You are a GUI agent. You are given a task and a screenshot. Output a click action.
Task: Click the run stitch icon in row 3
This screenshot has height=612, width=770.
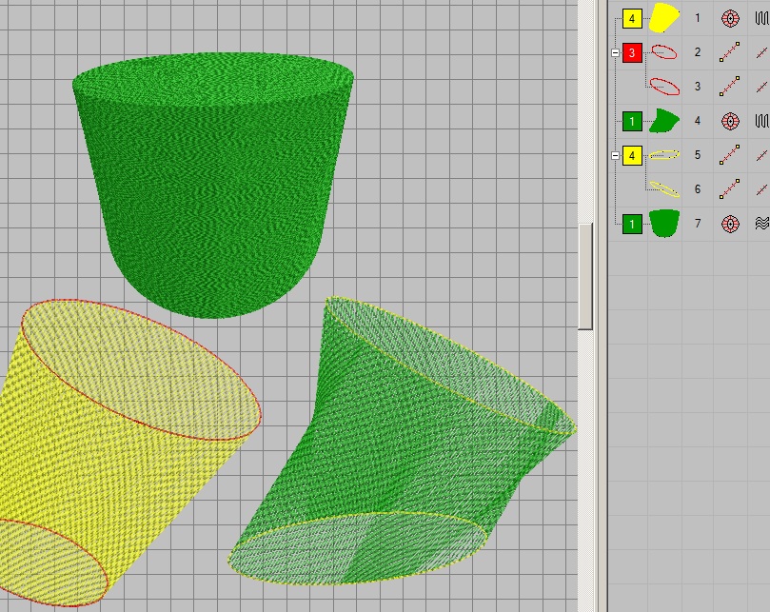(x=730, y=87)
